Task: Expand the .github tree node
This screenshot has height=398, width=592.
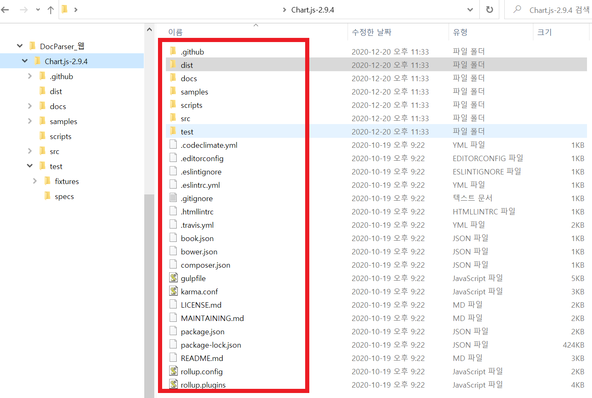Action: click(30, 76)
